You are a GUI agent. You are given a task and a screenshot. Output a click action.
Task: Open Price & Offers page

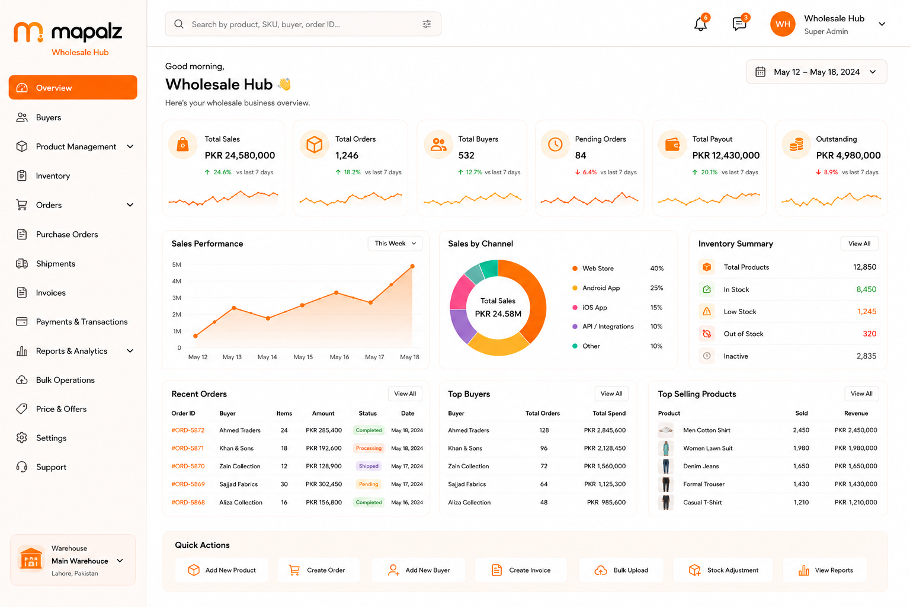73,409
